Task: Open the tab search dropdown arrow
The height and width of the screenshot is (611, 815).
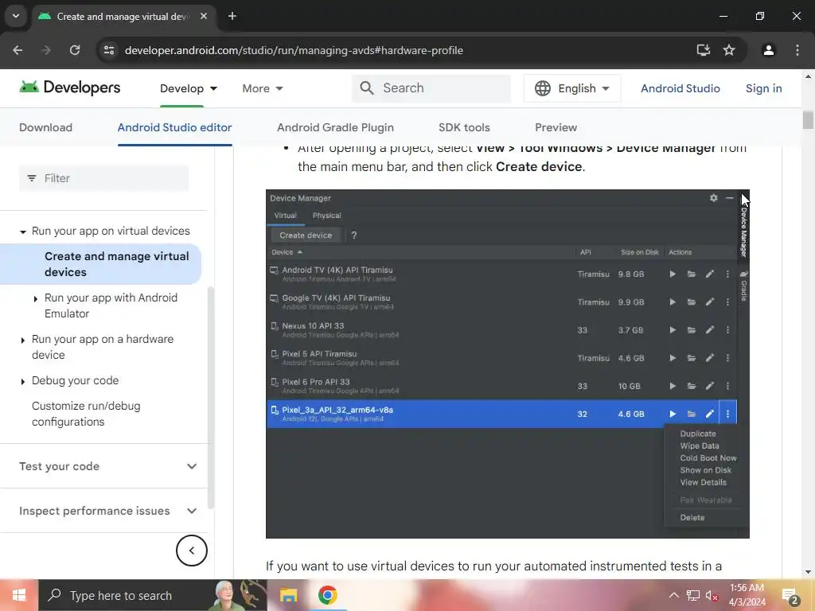Action: tap(16, 16)
